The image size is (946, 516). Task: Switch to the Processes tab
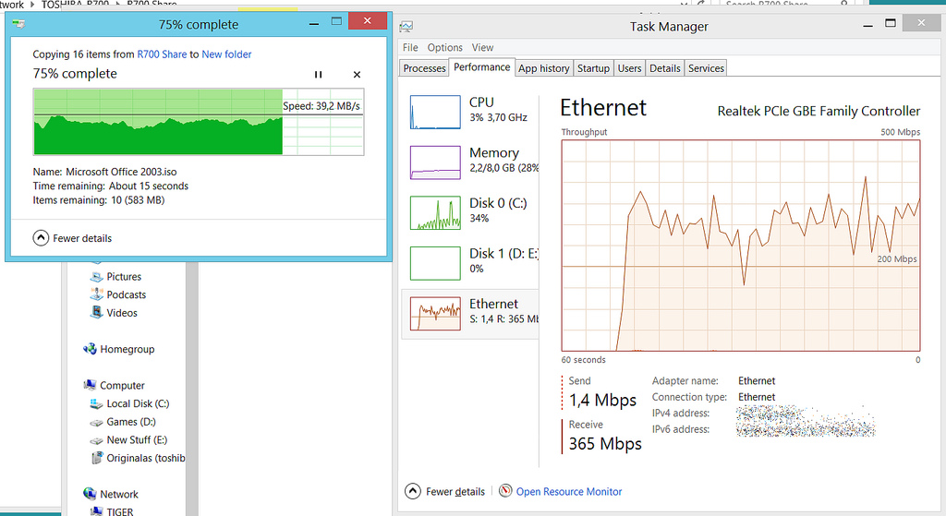tap(424, 68)
